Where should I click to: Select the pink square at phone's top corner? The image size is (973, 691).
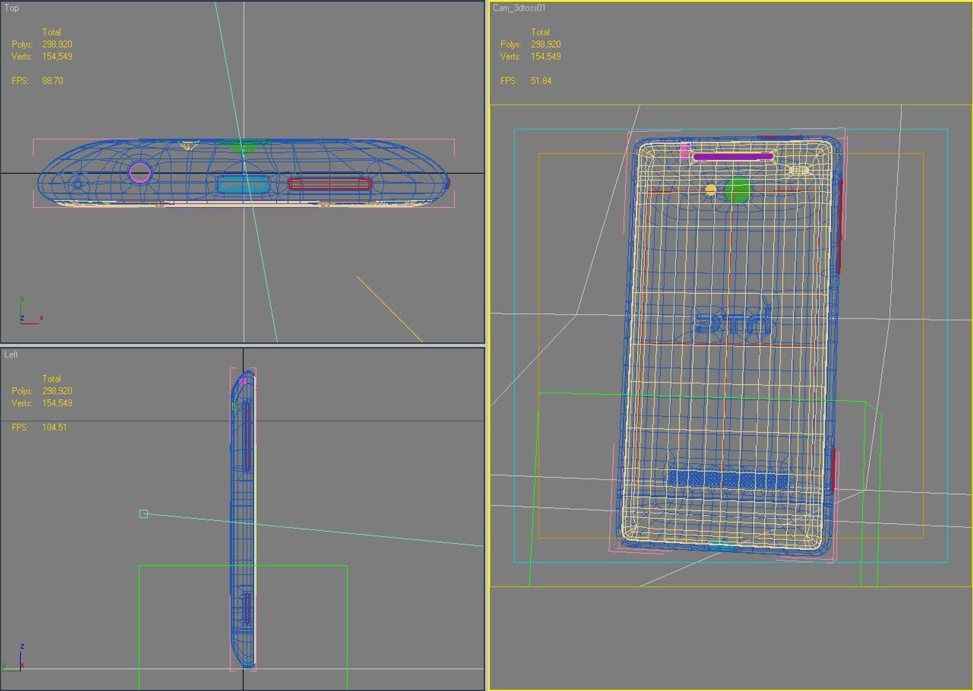pos(684,151)
